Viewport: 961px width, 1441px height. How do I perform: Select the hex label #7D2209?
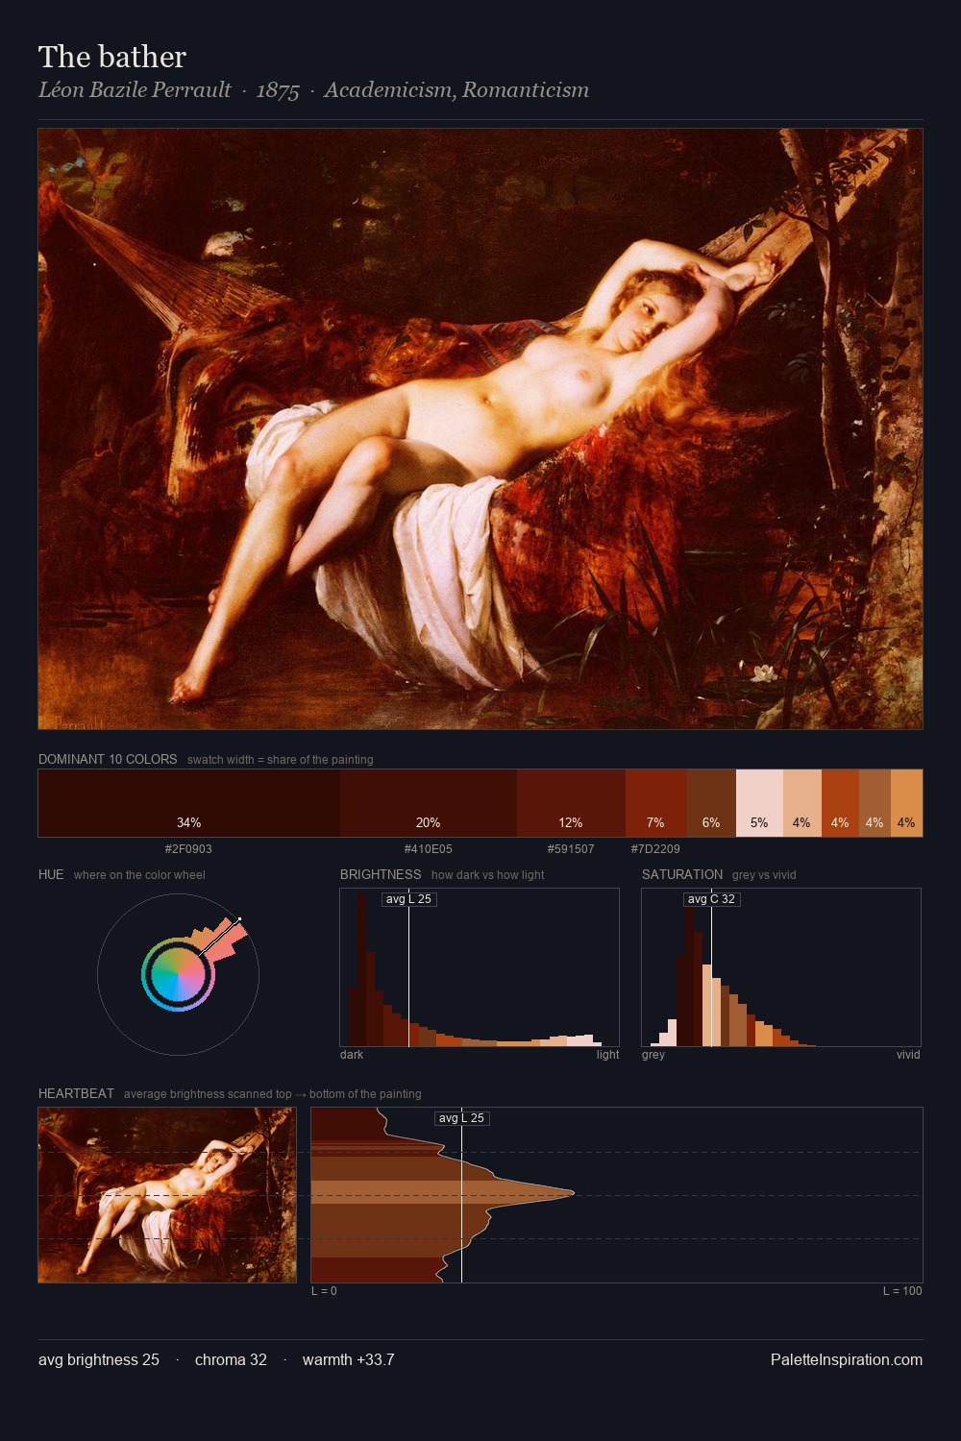tap(655, 849)
